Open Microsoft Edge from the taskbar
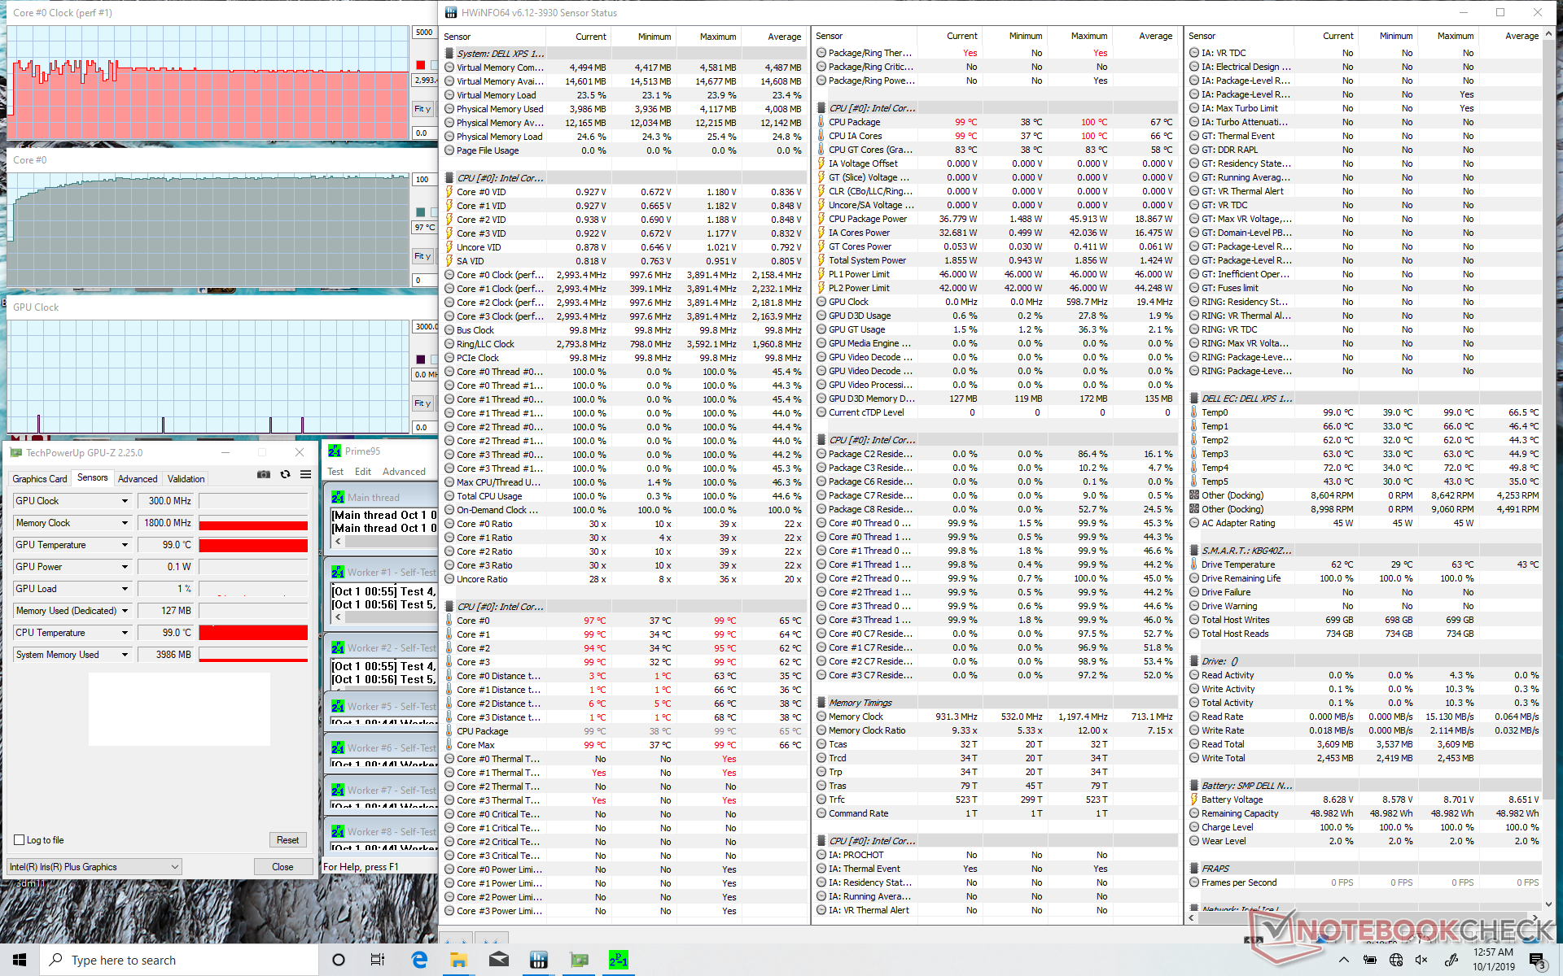Screen dimensions: 1563x976 419,960
